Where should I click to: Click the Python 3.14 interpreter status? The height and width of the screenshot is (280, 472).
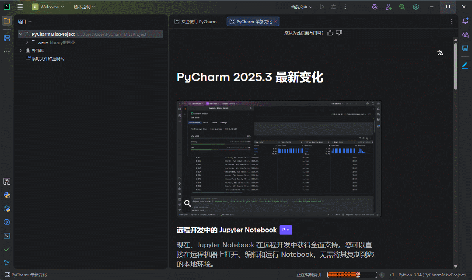(432, 275)
